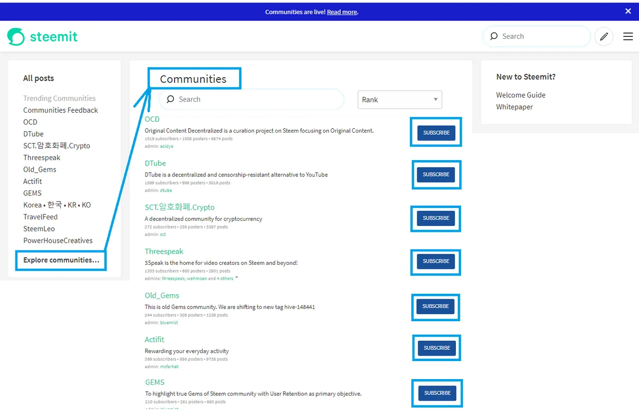This screenshot has height=415, width=639.
Task: Open TravelFeed in the sidebar
Action: pyautogui.click(x=40, y=217)
